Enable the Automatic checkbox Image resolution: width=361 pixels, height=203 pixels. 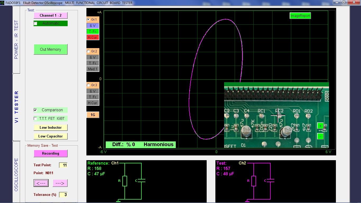point(35,24)
